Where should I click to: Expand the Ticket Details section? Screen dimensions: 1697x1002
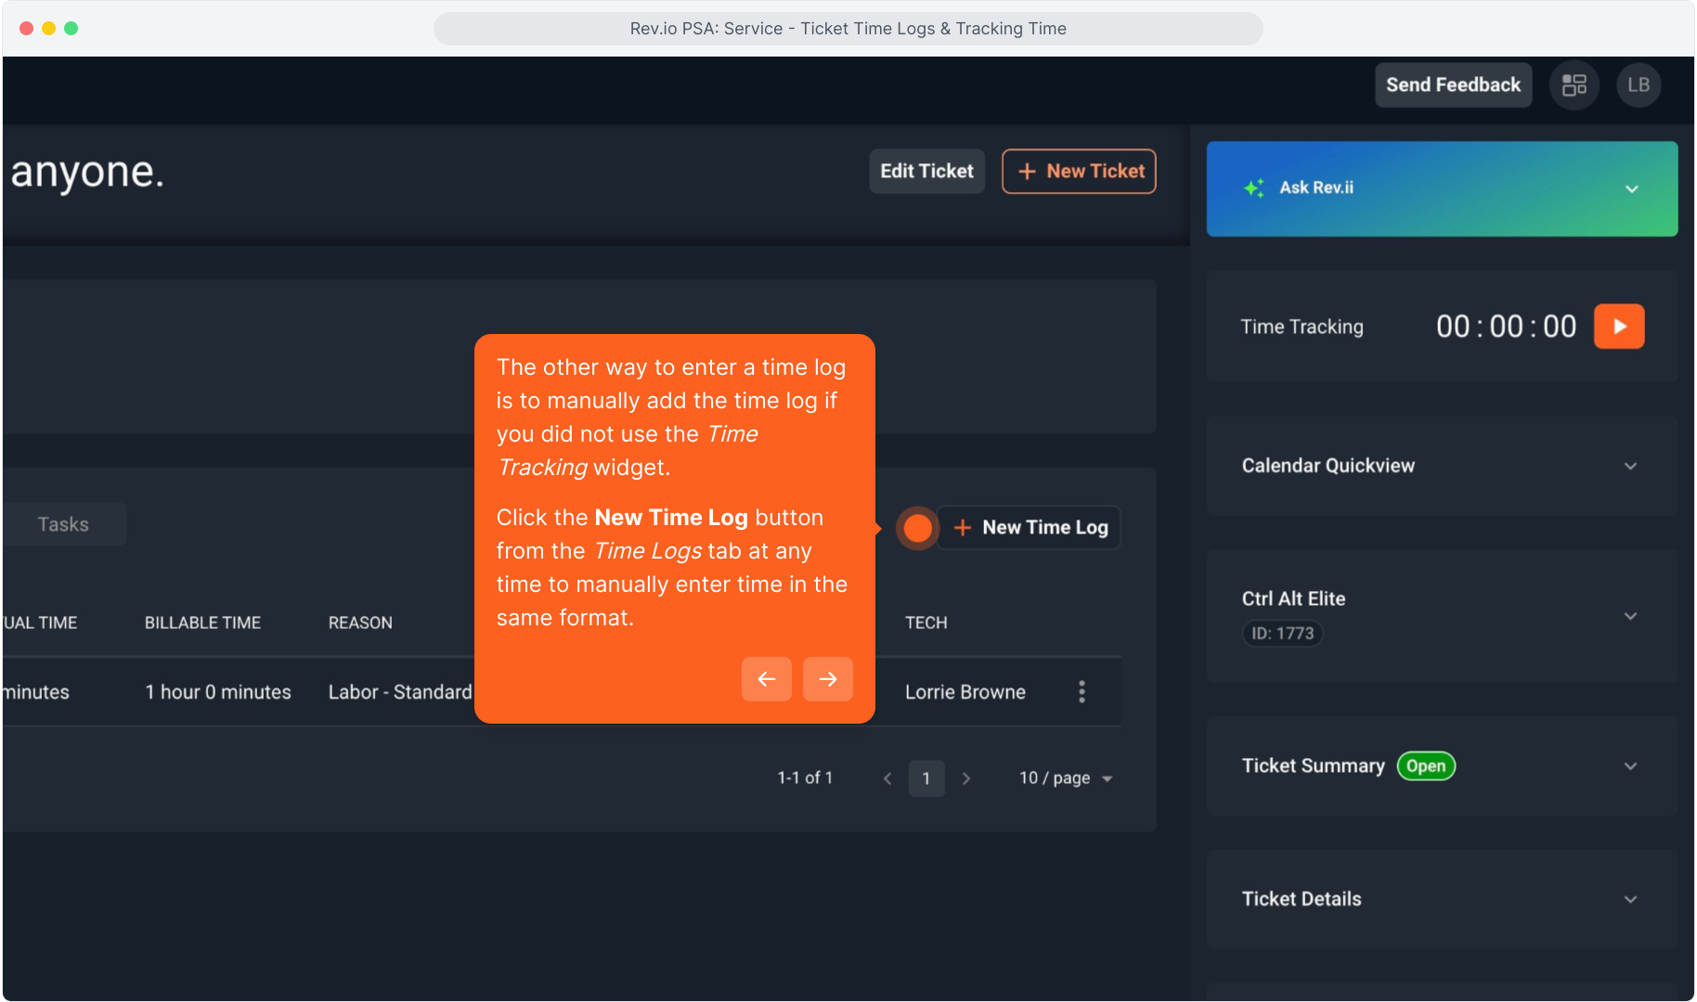pyautogui.click(x=1630, y=899)
